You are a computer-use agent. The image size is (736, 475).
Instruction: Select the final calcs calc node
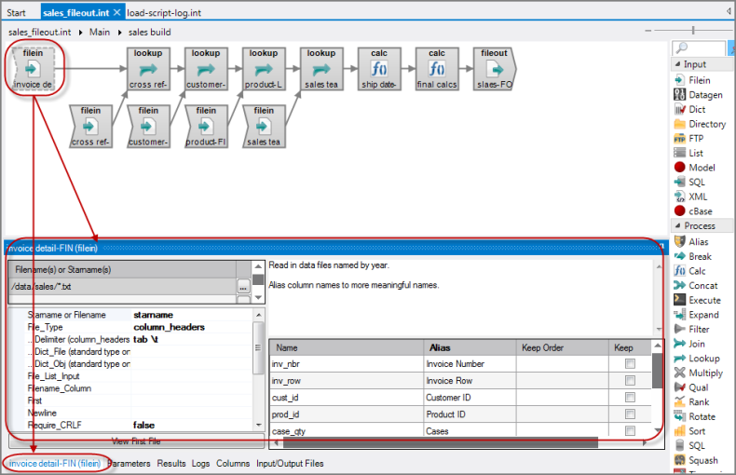(x=437, y=69)
